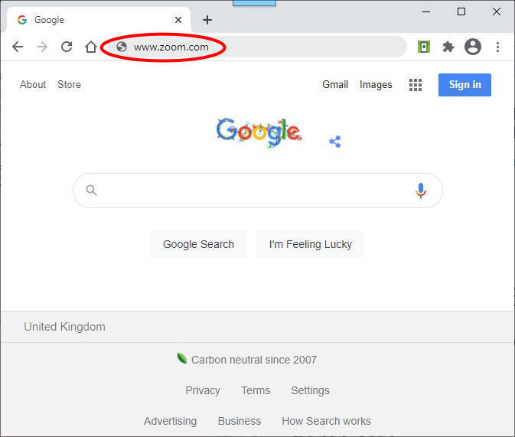Click the browser back arrow

(18, 47)
